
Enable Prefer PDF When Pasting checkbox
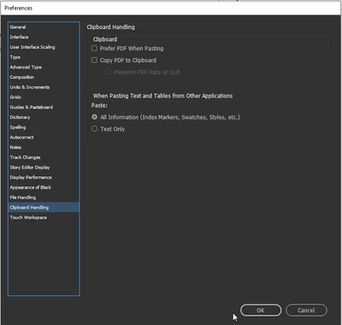tap(94, 49)
